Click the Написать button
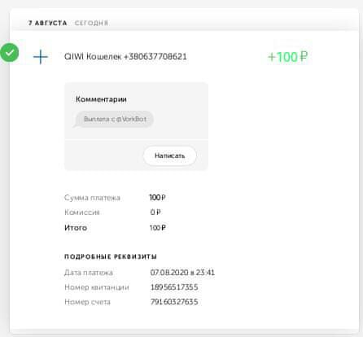363x337 pixels. coord(169,155)
